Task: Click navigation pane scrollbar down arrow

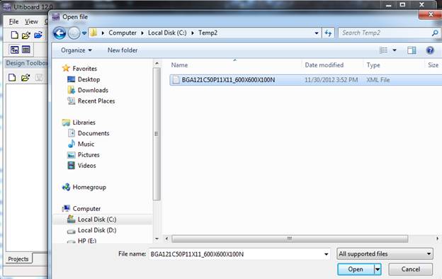Action: point(157,239)
